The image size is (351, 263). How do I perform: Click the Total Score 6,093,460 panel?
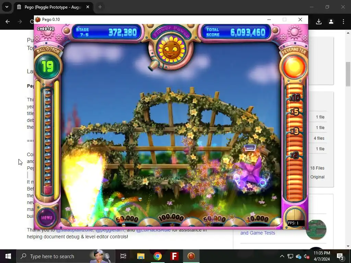pyautogui.click(x=235, y=33)
